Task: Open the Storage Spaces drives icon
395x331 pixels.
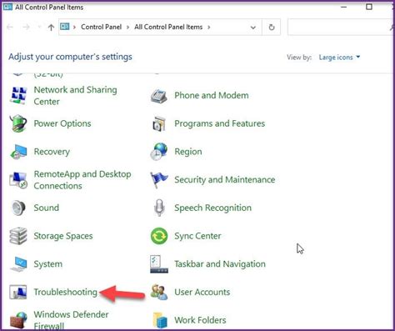Action: tap(18, 236)
